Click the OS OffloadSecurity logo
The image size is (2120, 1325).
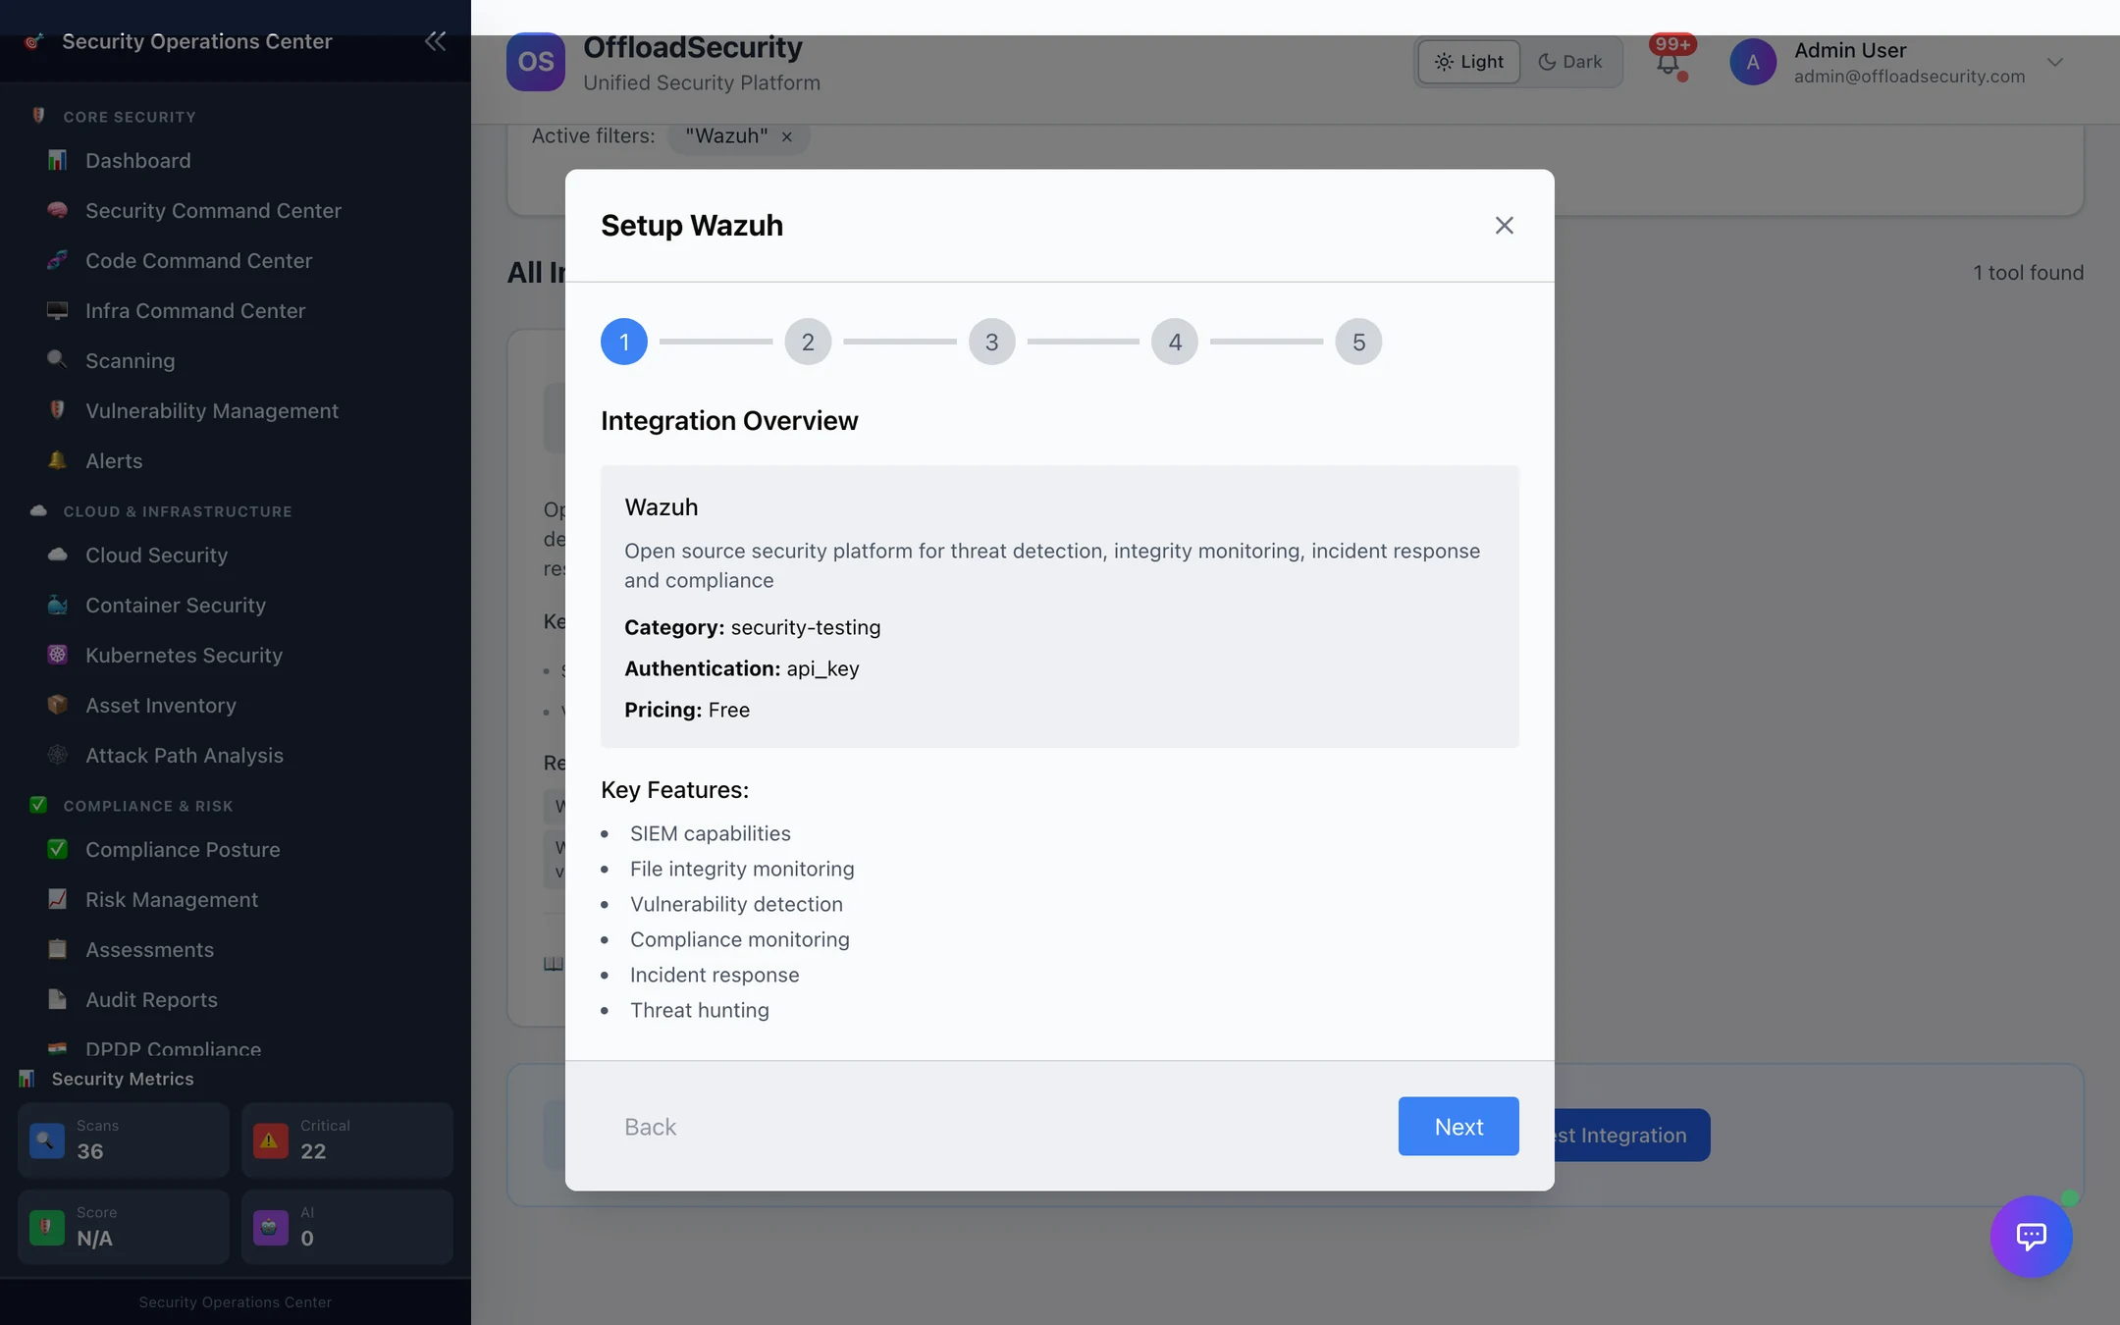pos(536,62)
